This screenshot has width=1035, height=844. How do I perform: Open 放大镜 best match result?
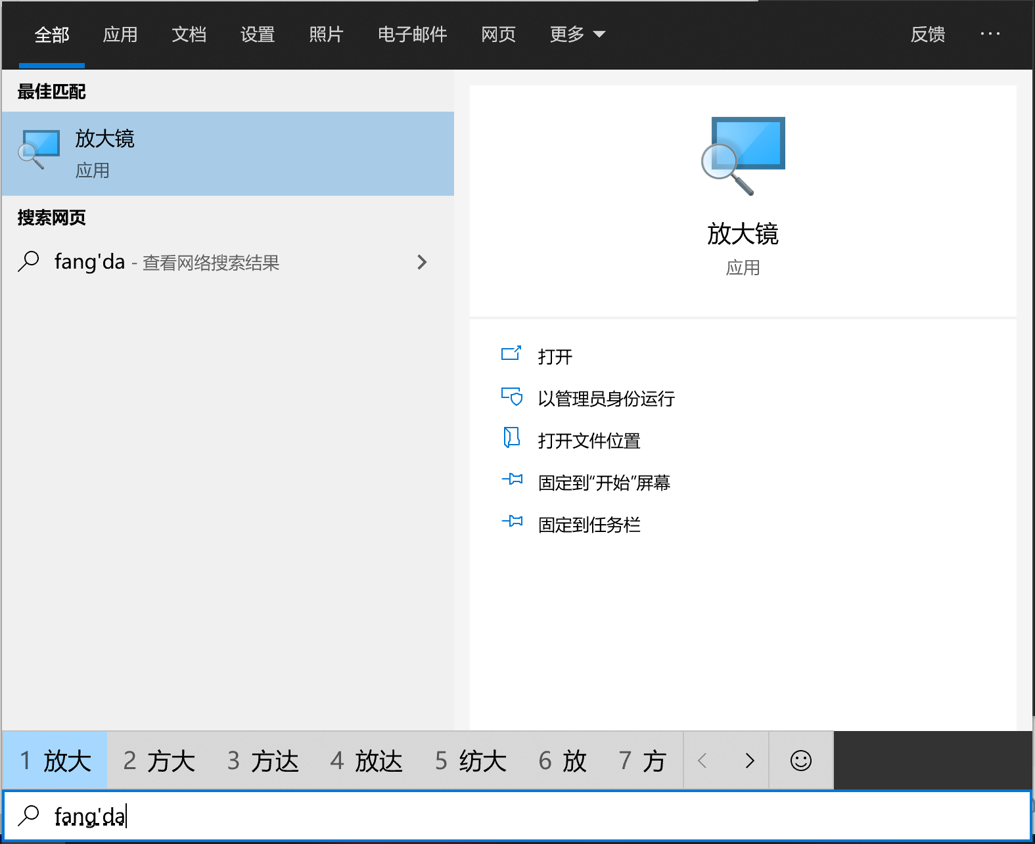[227, 154]
